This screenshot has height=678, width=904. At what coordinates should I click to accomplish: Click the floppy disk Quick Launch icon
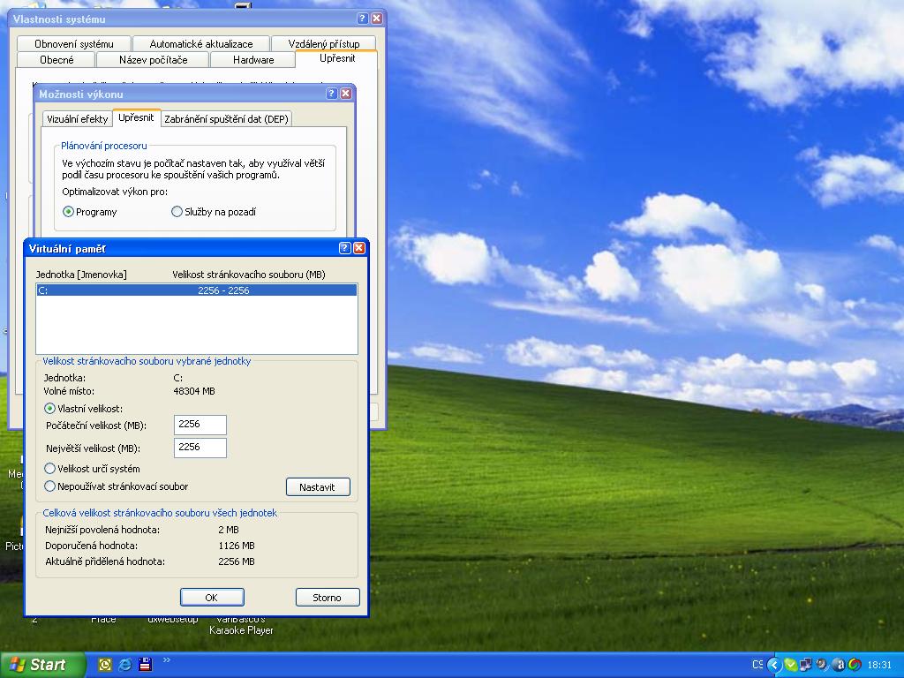coord(145,665)
